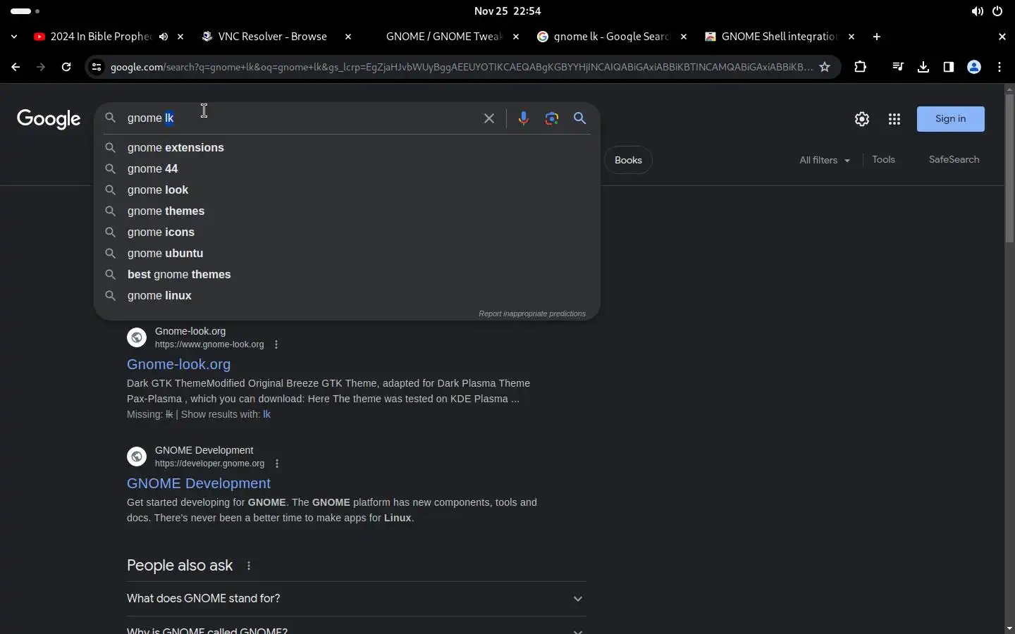Open the Chrome three-dot menu
The height and width of the screenshot is (634, 1015).
(x=1000, y=67)
